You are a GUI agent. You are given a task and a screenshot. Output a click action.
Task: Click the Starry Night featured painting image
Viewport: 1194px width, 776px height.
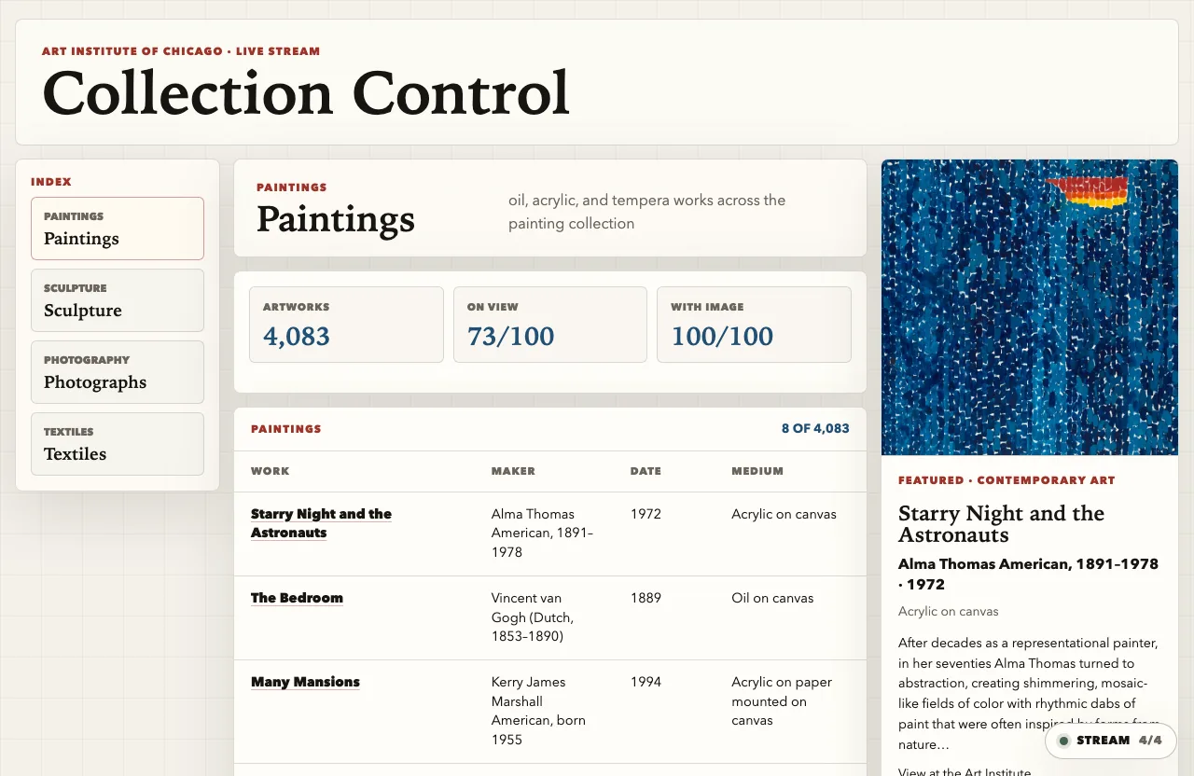coord(1030,307)
